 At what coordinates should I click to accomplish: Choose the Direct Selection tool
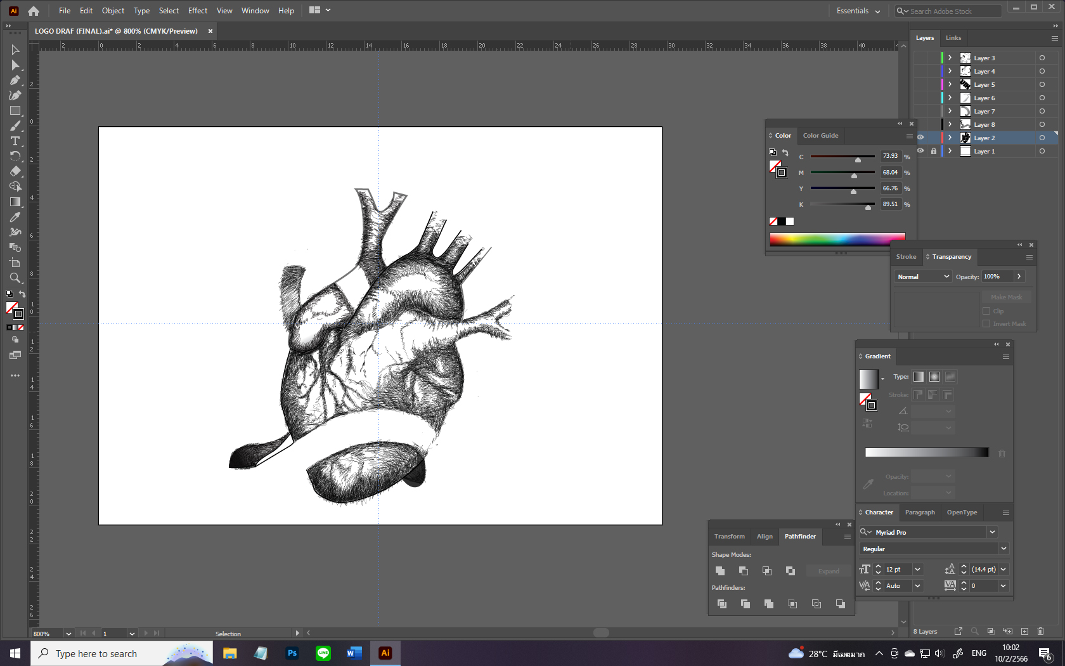(x=15, y=65)
